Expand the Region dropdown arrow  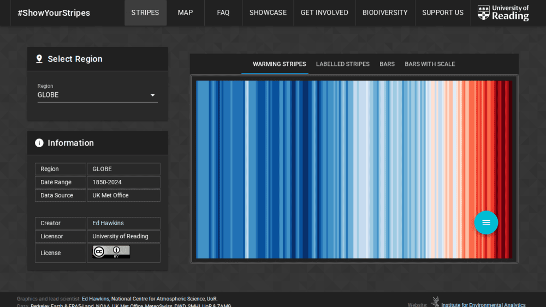pos(152,95)
